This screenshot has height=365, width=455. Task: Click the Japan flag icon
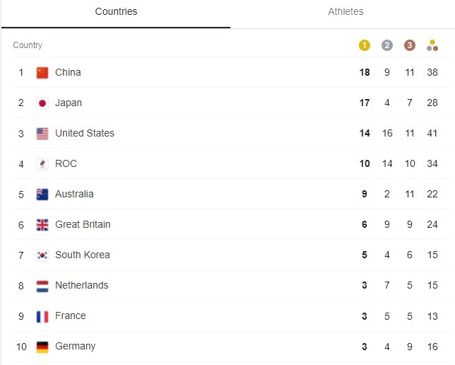click(x=42, y=103)
